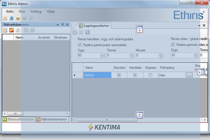Screen dimensions: 210x140
Task: Click Standard column header in storage table
Action: pyautogui.click(x=119, y=68)
